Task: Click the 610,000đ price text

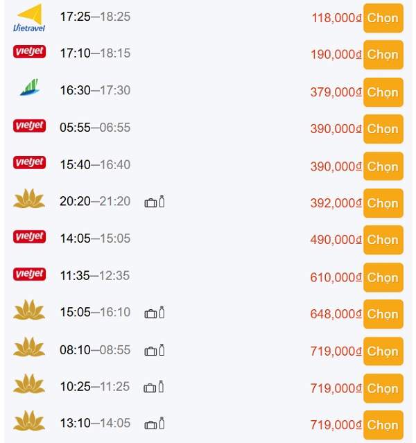Action: 336,277
